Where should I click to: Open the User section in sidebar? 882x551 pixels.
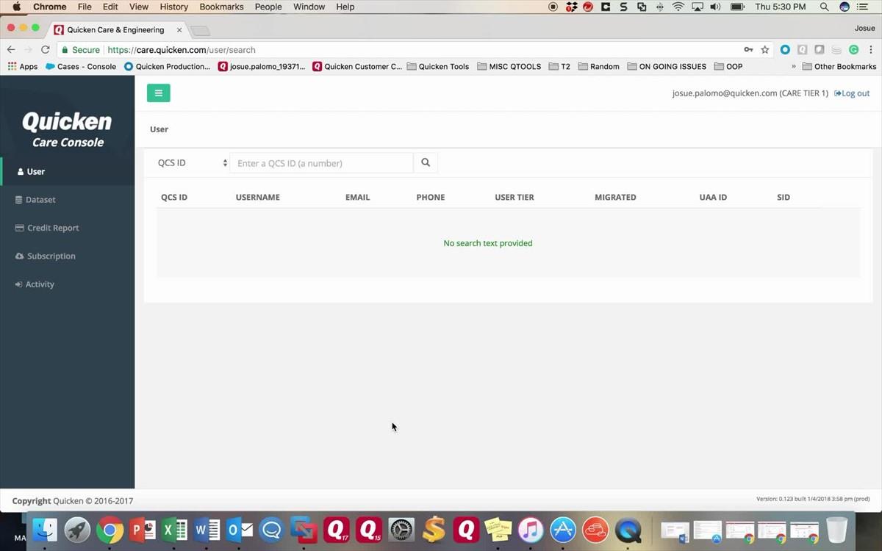[x=35, y=172]
